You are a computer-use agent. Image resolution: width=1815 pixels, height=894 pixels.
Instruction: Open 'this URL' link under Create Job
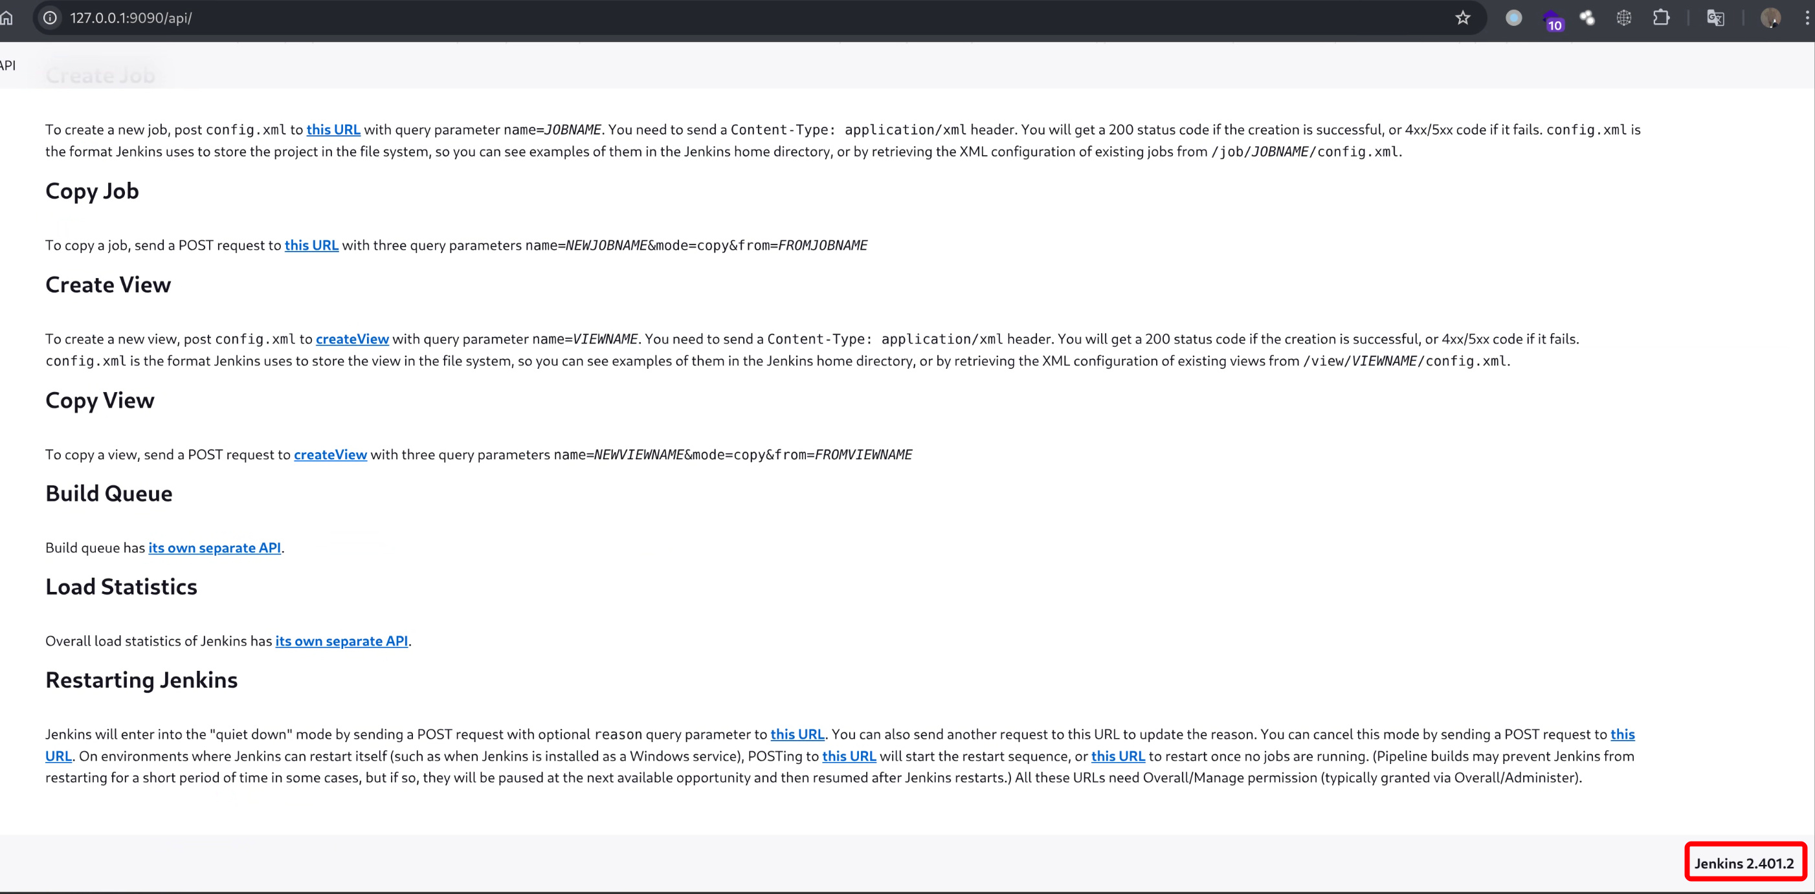(x=333, y=129)
